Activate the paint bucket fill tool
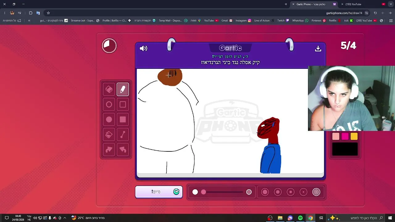 click(109, 135)
